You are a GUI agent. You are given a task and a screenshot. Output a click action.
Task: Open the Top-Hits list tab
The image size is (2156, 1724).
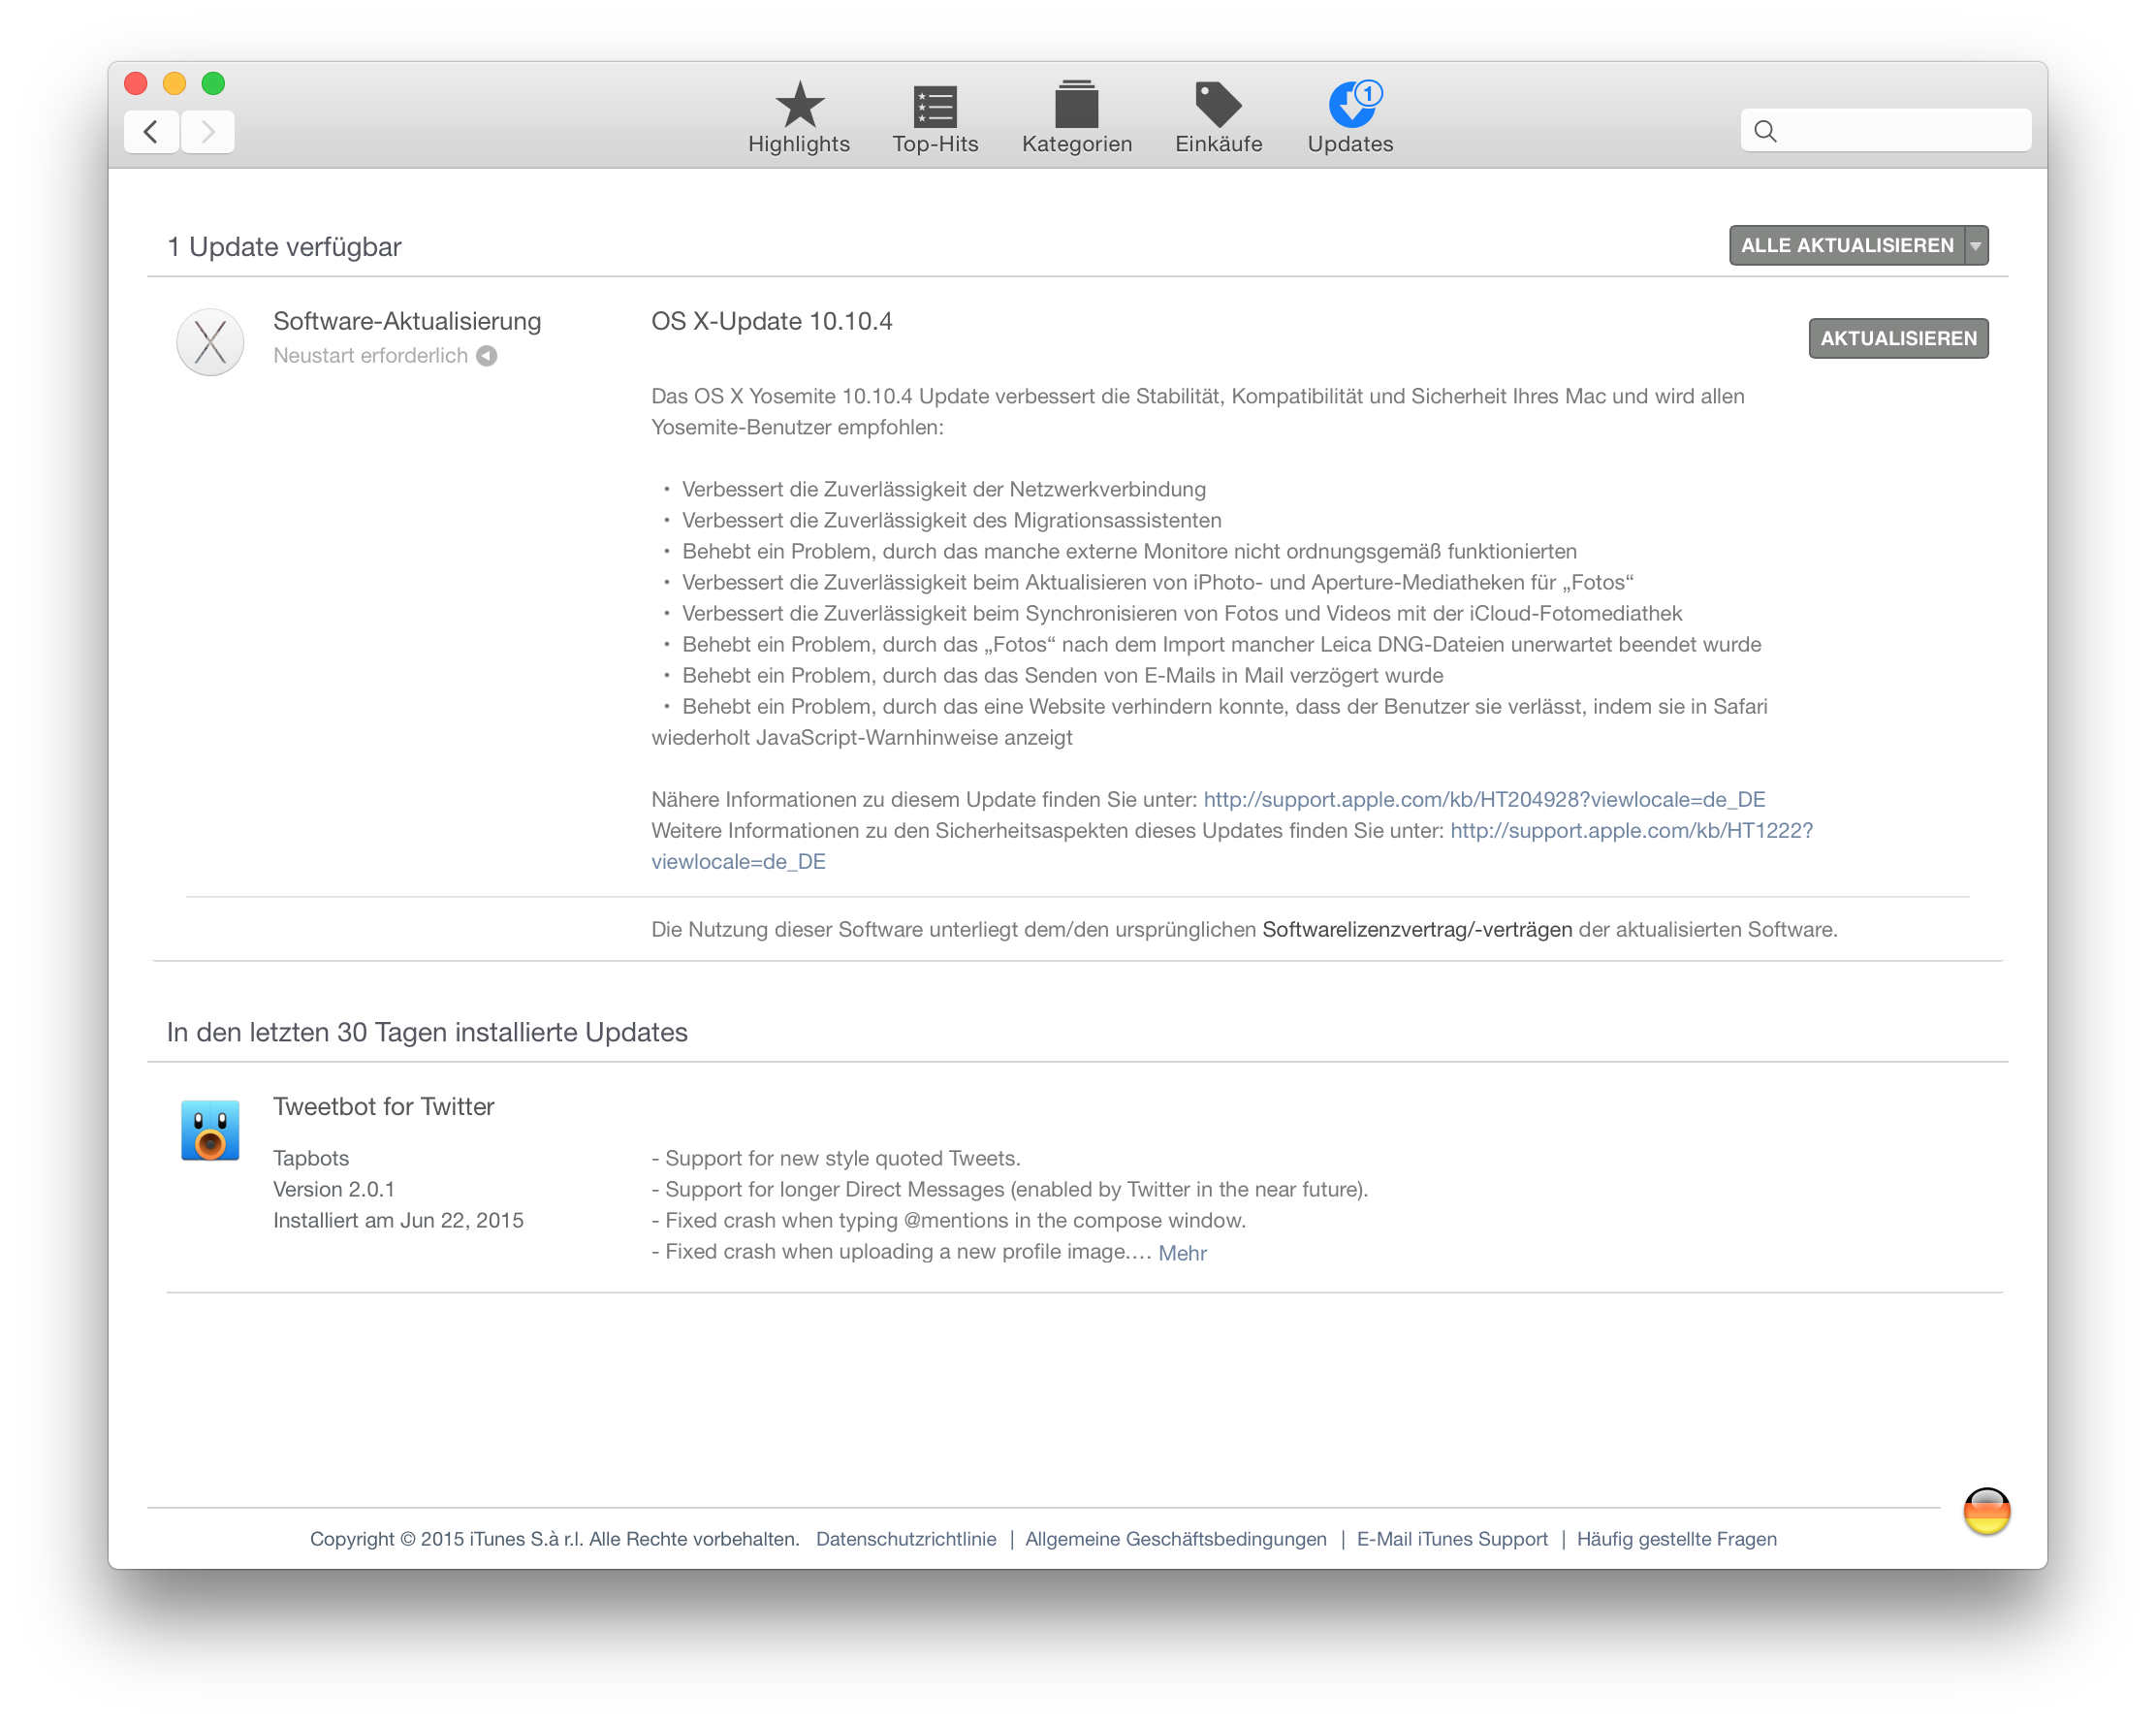pyautogui.click(x=935, y=118)
